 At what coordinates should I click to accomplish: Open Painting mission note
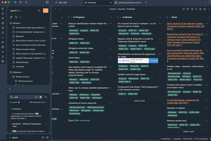(25, 81)
